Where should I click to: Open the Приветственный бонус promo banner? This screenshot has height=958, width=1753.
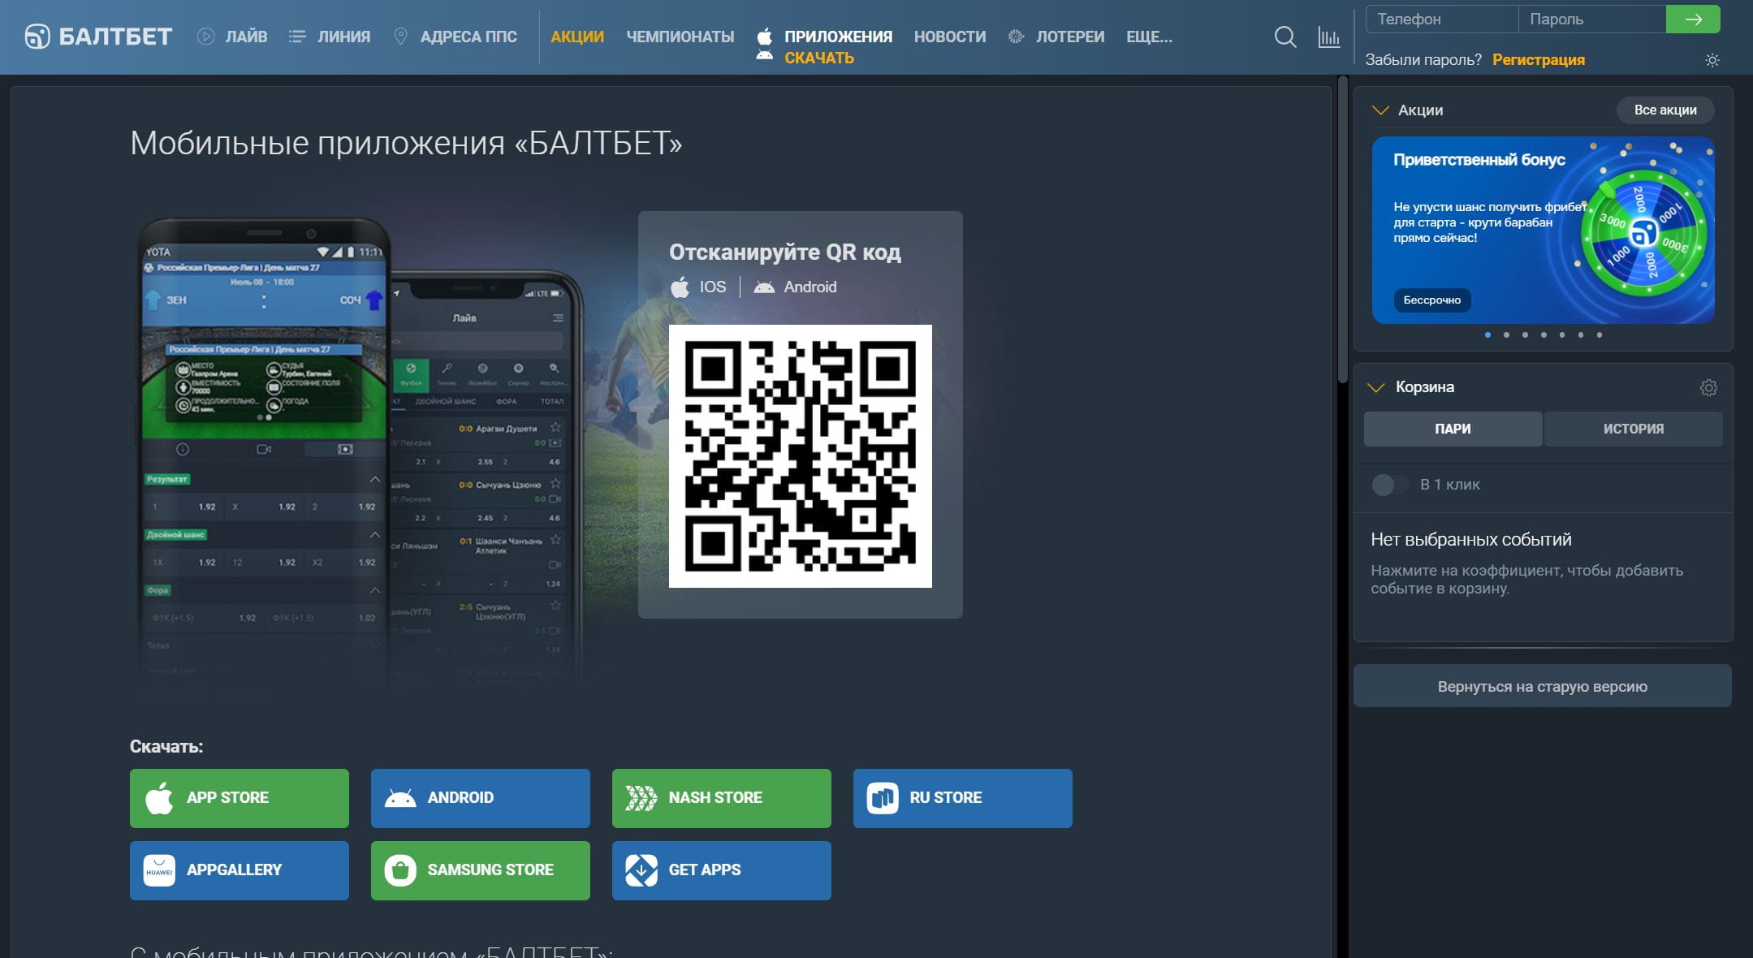coord(1544,230)
